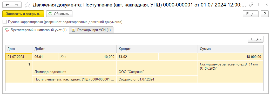
Task: Click the Лампада подвесная cell
Action: [x=74, y=72]
